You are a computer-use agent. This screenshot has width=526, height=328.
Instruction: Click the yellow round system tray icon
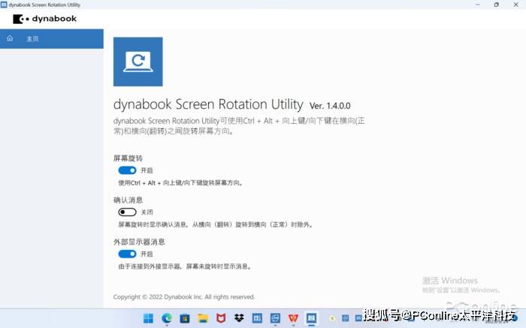tap(332, 318)
